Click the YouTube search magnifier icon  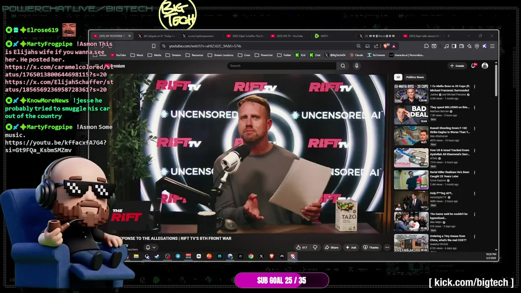(343, 66)
